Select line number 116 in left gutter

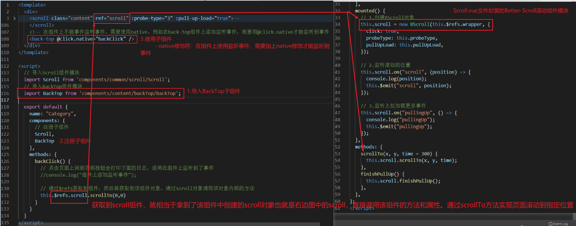click(5, 93)
